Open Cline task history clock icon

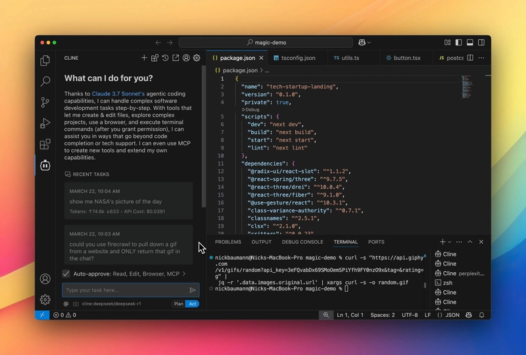[x=165, y=58]
